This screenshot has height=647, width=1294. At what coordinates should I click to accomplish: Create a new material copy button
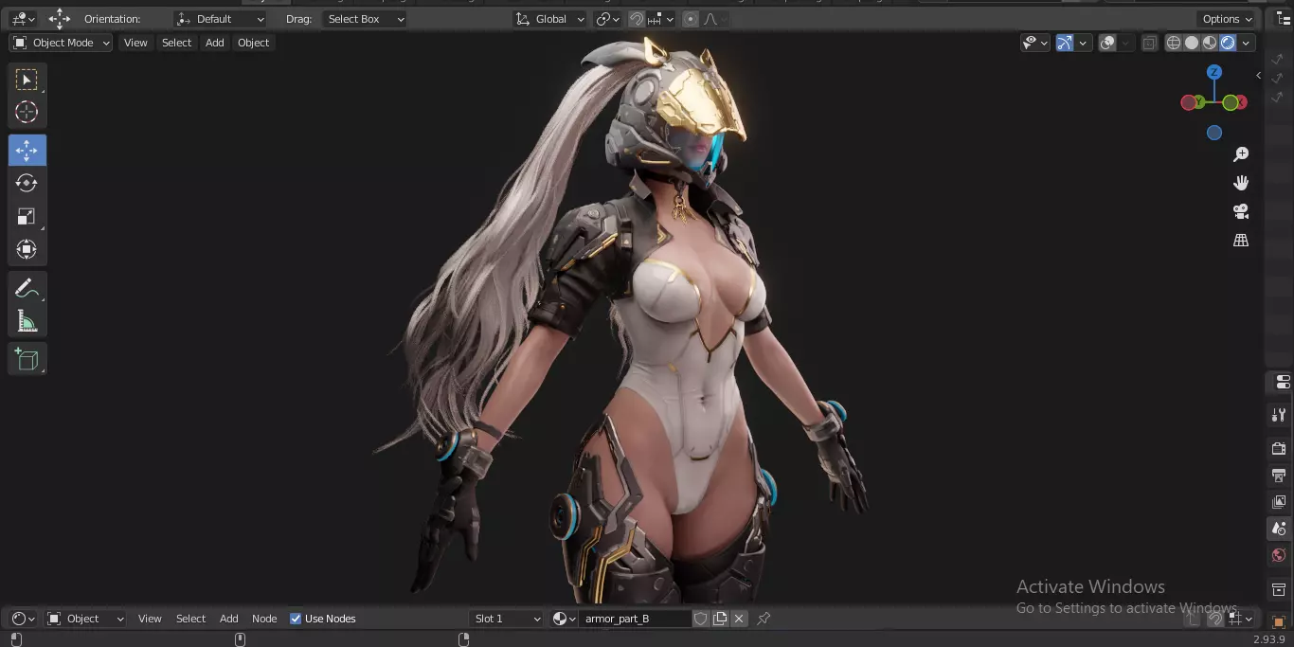720,619
